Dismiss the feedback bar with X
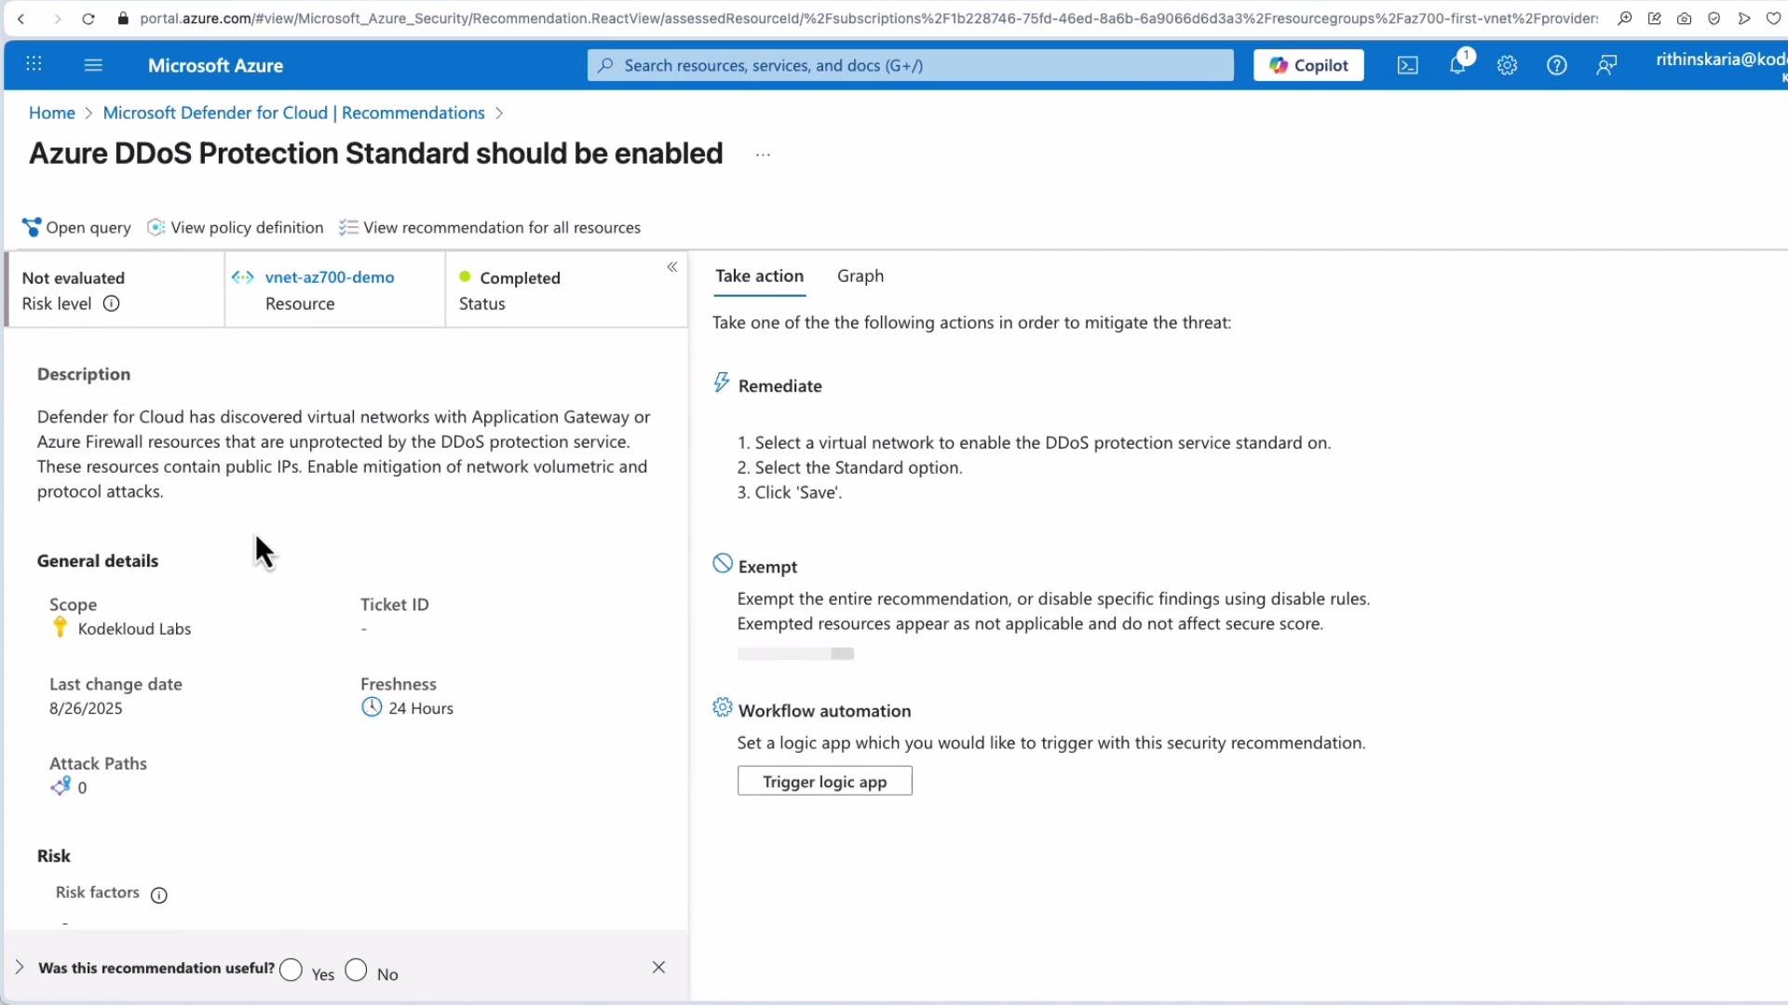Viewport: 1788px width, 1005px height. tap(659, 968)
